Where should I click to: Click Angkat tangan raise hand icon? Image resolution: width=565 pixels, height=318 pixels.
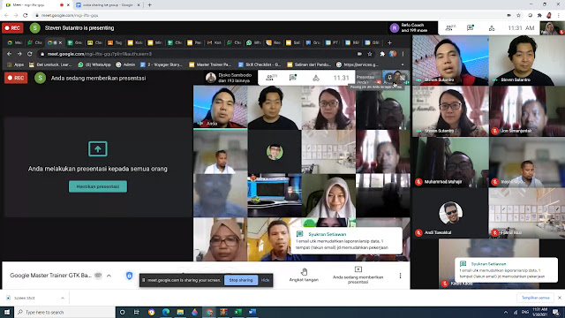304,275
